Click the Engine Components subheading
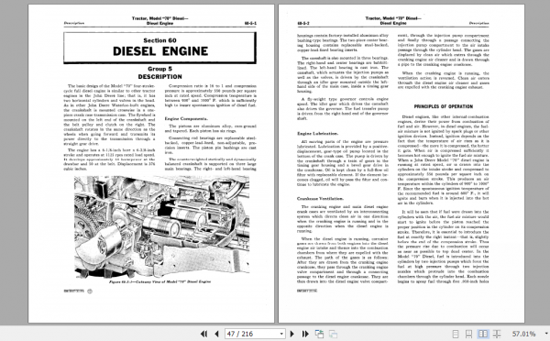Image resolution: width=550 pixels, height=341 pixels. click(186, 118)
